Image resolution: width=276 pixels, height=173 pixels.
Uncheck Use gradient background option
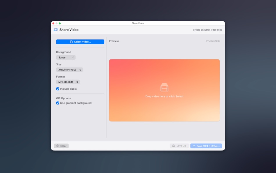58,103
